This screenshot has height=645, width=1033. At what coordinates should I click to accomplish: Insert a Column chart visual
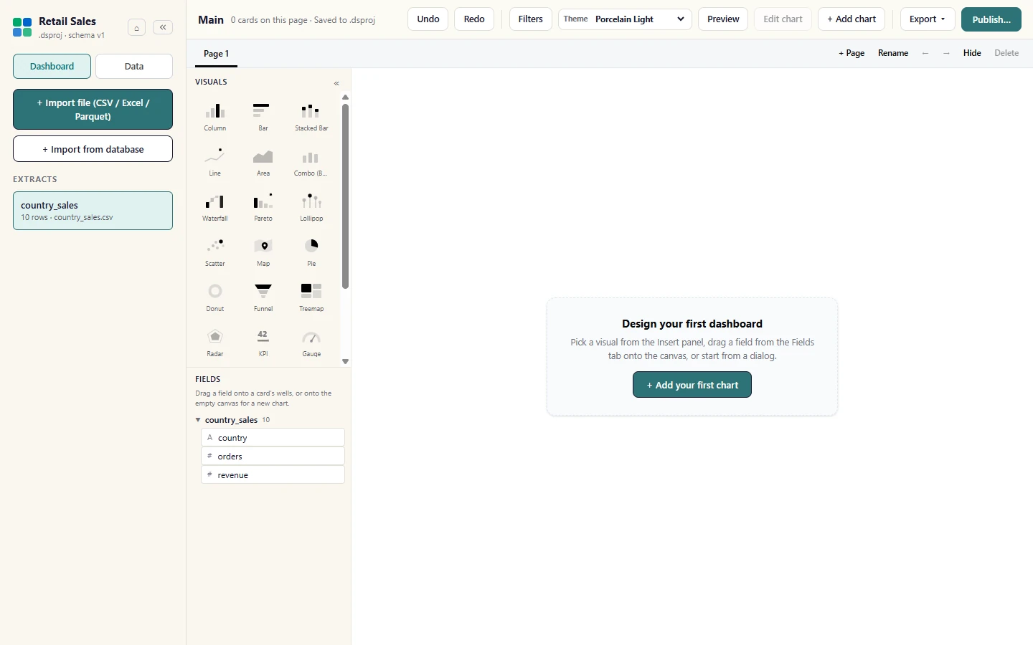click(215, 117)
